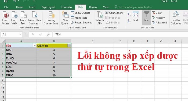Open TÊN column filter dropdown
The width and height of the screenshot is (188, 101).
coord(35,46)
